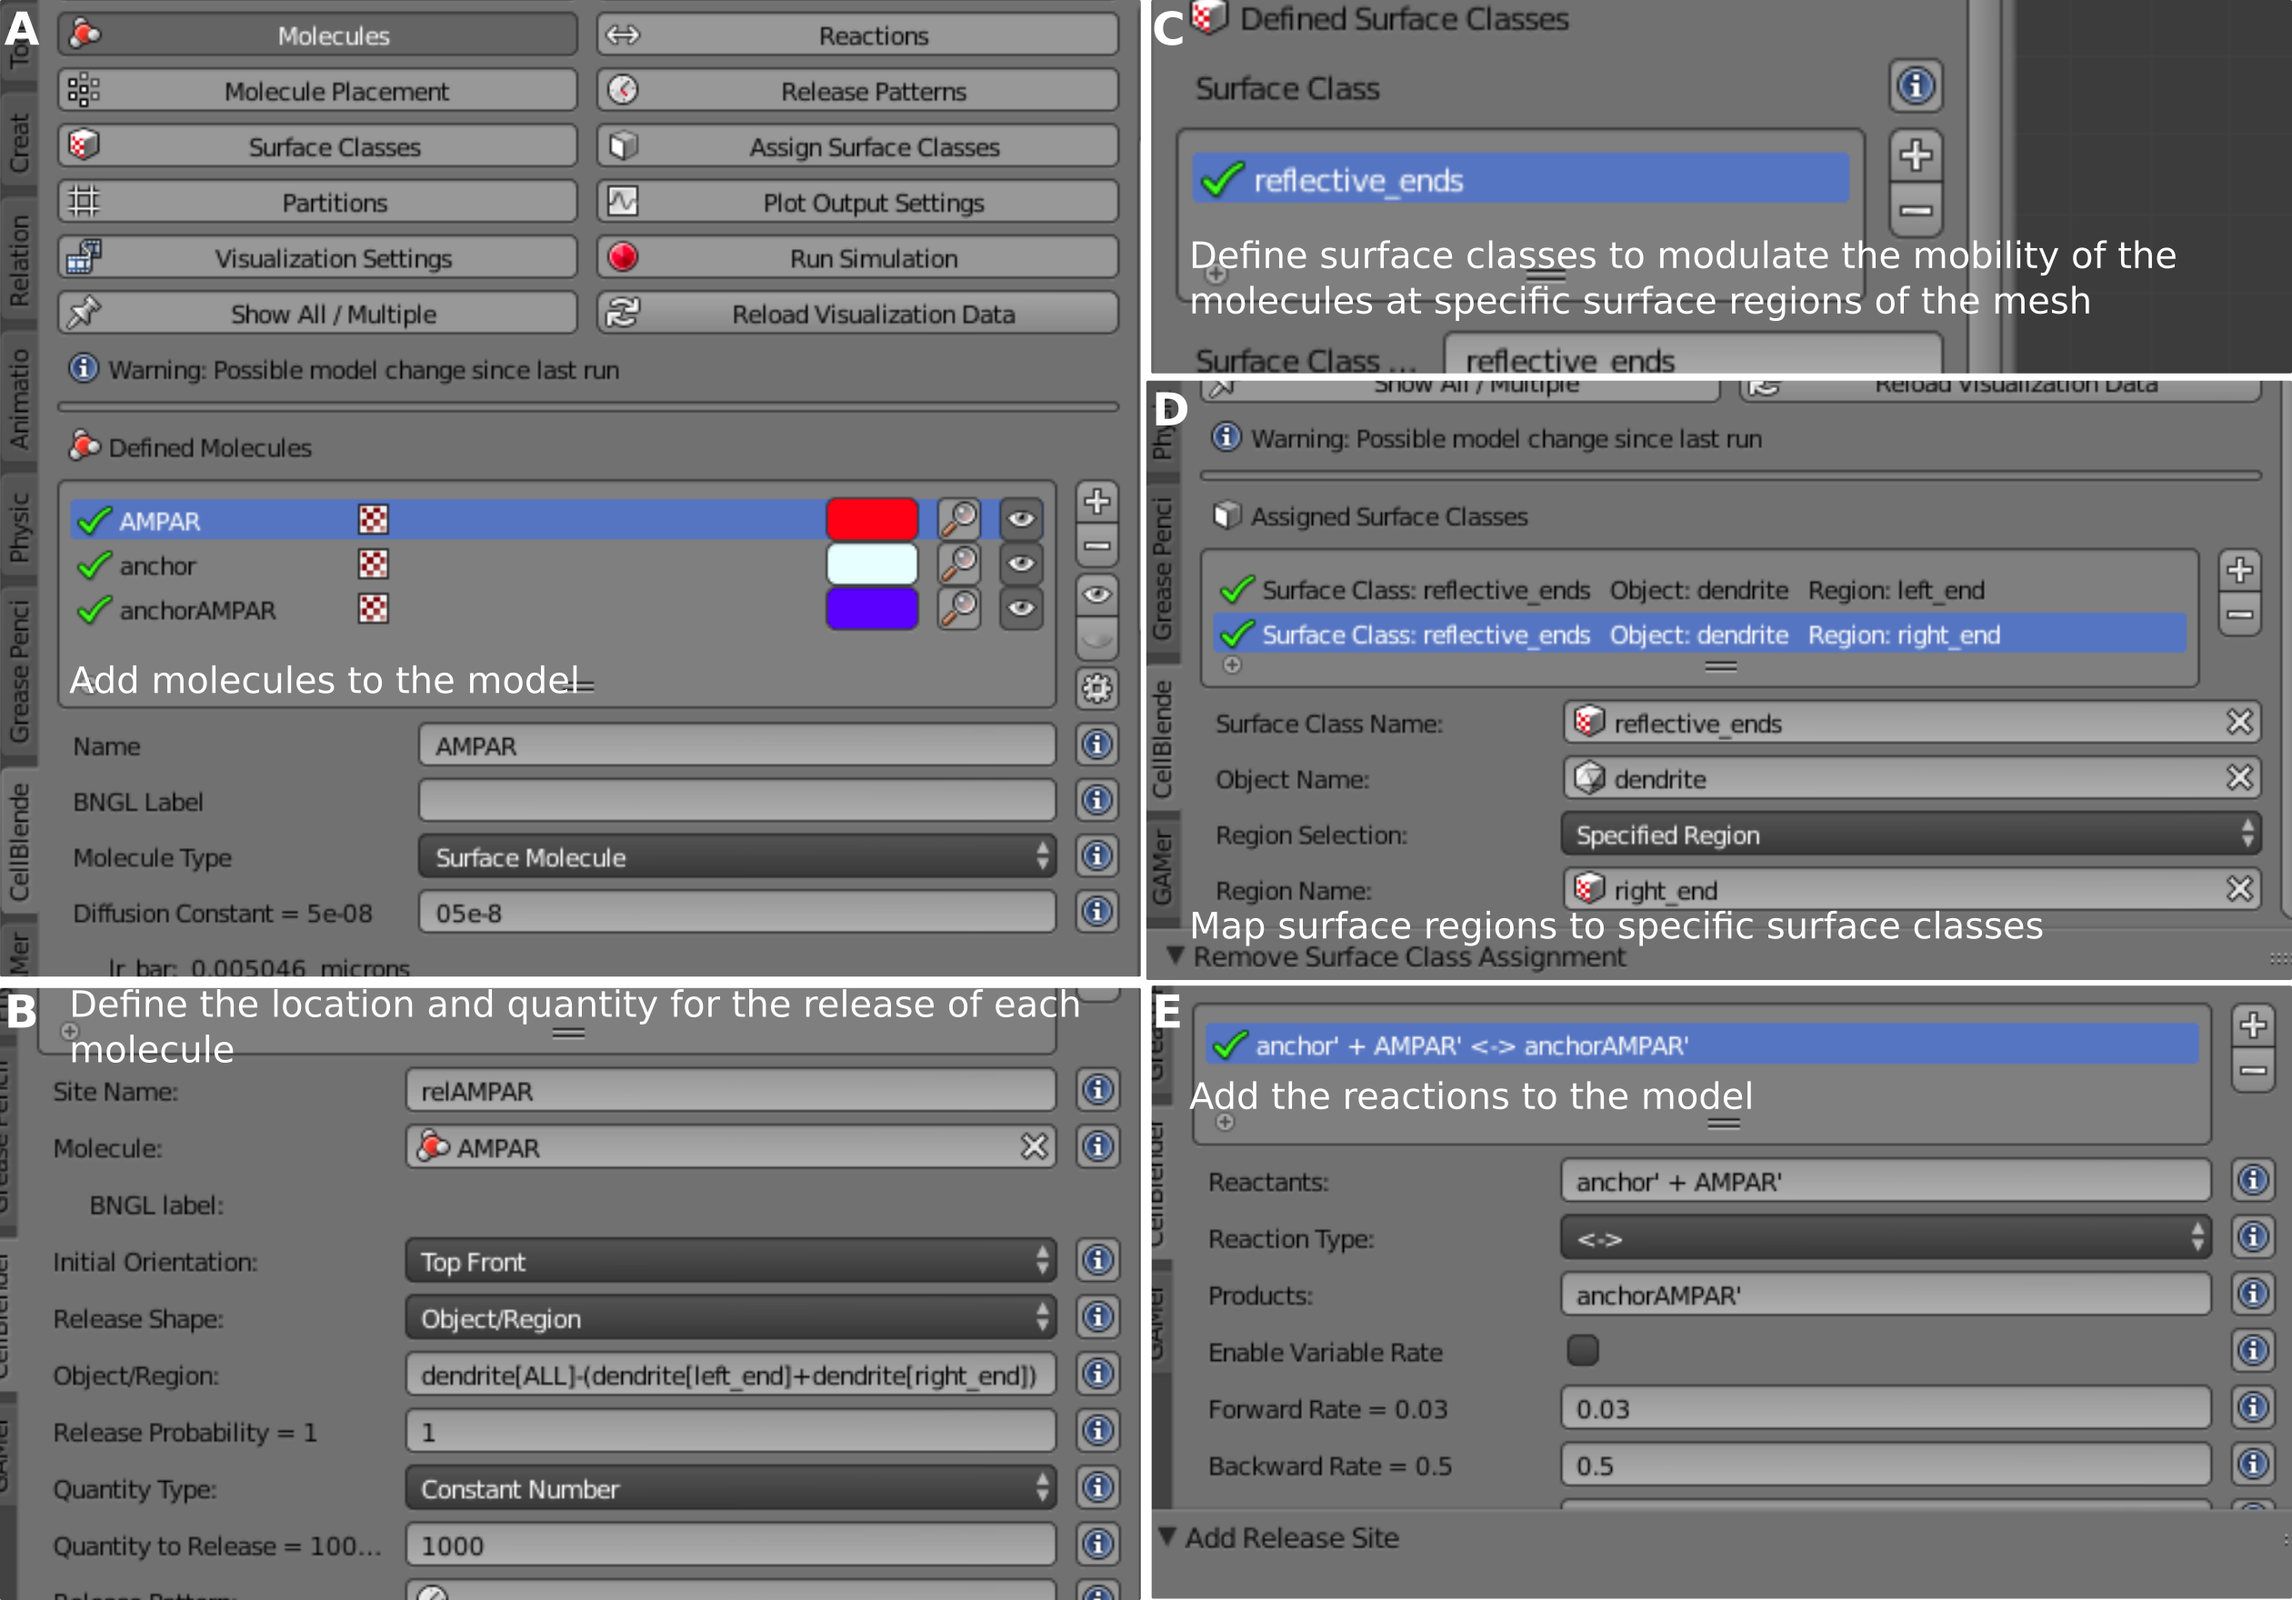Click the Quantity to Release input field
The height and width of the screenshot is (1600, 2292).
tap(730, 1545)
